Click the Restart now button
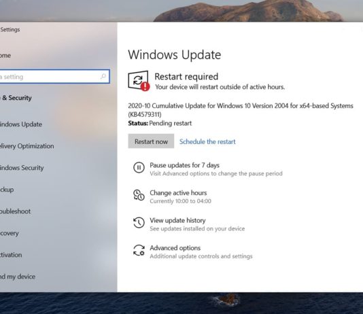 [x=151, y=141]
